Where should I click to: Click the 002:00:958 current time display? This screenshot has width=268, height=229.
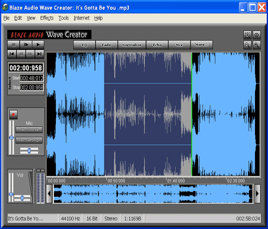click(26, 68)
